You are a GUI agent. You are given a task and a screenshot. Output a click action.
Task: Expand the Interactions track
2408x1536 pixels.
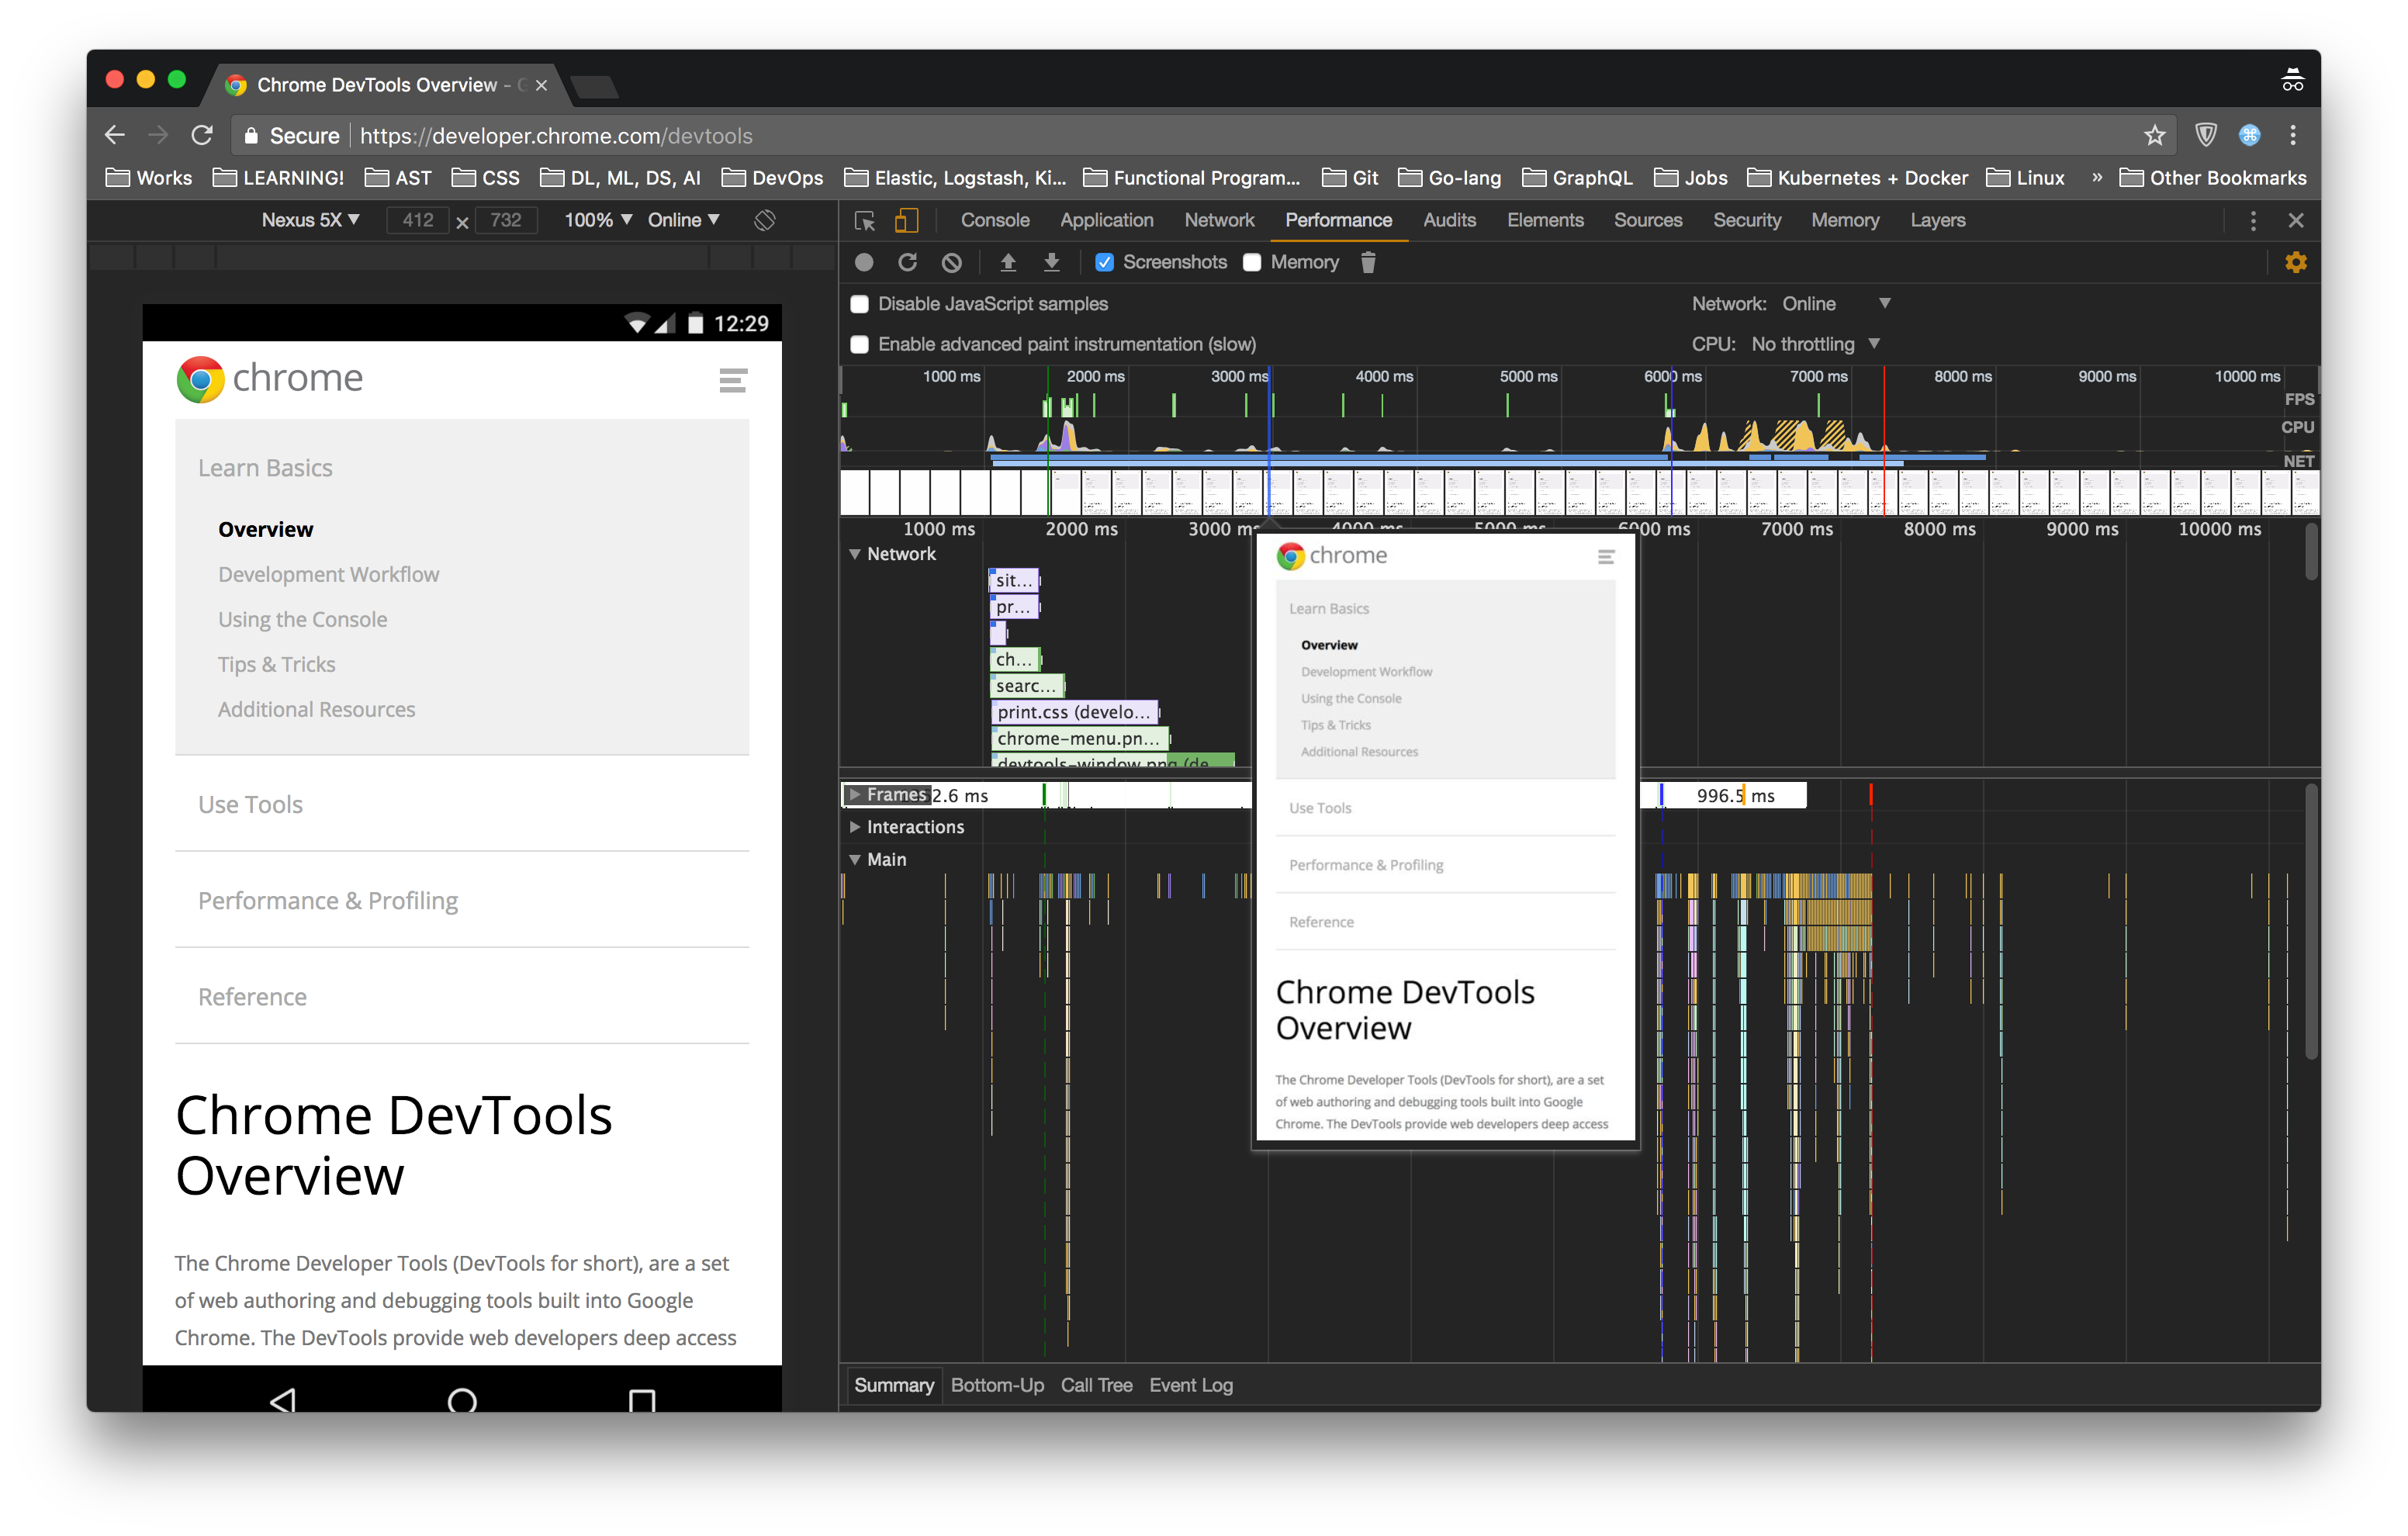(855, 827)
